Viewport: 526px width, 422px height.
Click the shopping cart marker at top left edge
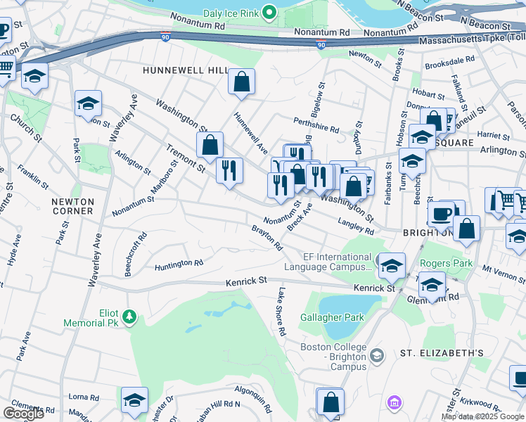pos(6,70)
